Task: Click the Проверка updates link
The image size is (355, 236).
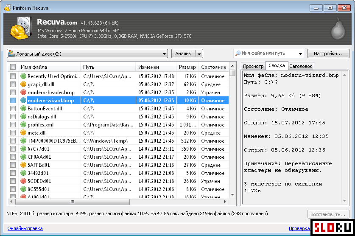Action: point(299,228)
